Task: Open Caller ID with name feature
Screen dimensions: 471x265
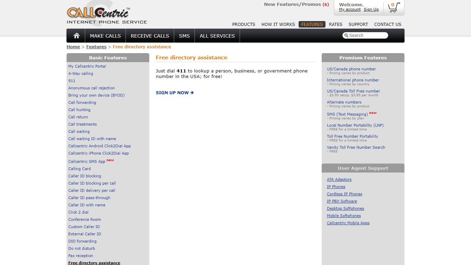Action: (87, 205)
